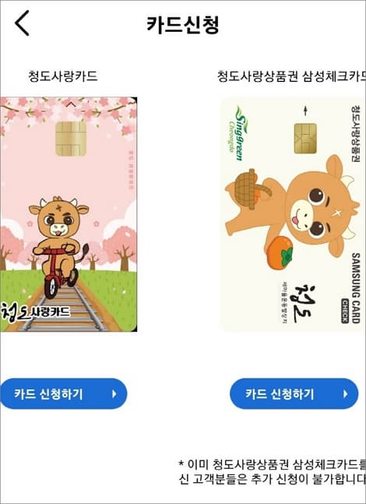Click the 카드신청 page heading
Viewport: 366px width, 504px height.
[x=183, y=25]
